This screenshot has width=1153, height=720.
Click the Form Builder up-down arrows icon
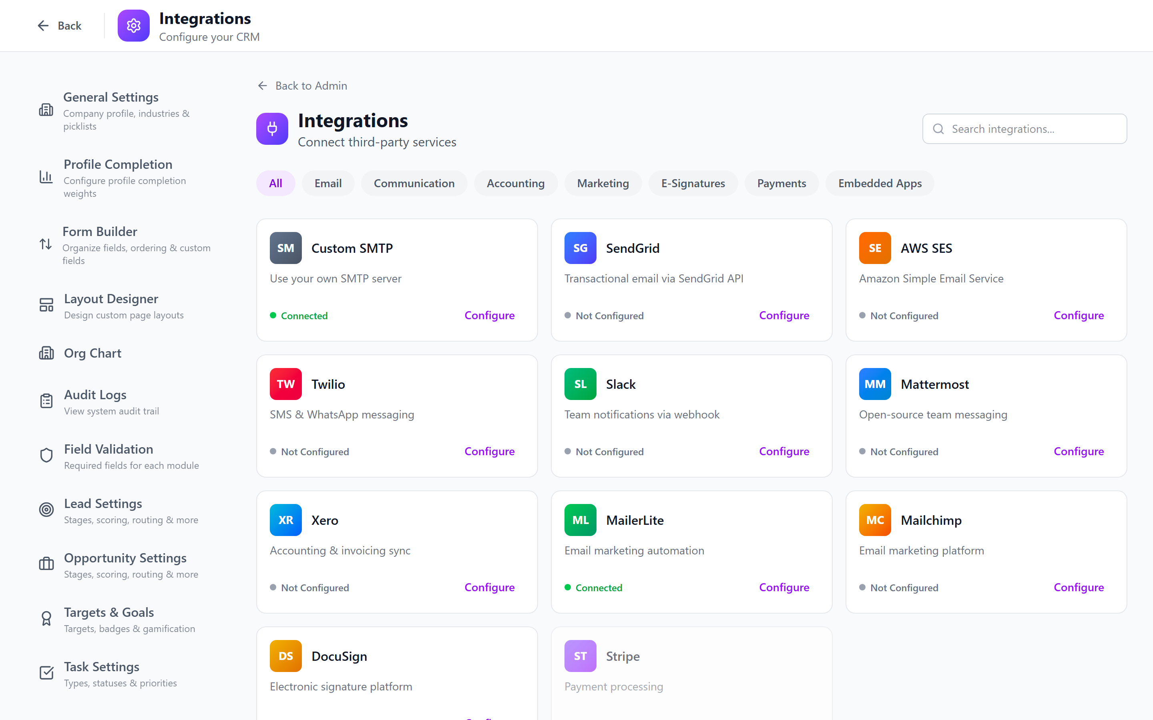(x=46, y=244)
